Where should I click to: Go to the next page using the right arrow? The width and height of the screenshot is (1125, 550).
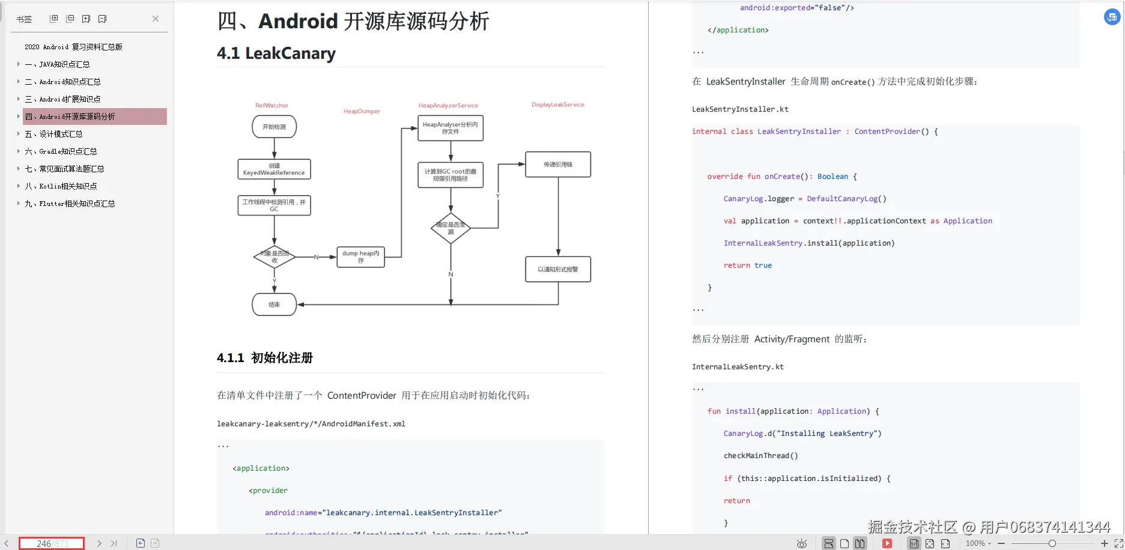click(99, 543)
